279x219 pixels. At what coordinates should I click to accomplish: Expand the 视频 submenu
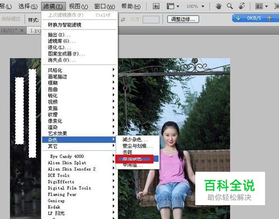click(80, 102)
